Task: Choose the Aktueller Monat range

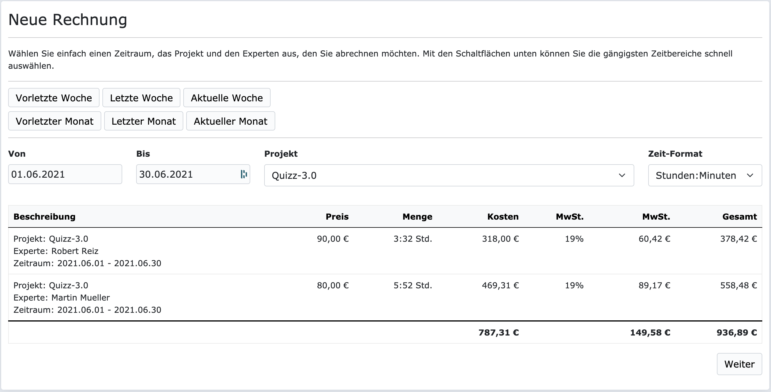Action: 230,121
